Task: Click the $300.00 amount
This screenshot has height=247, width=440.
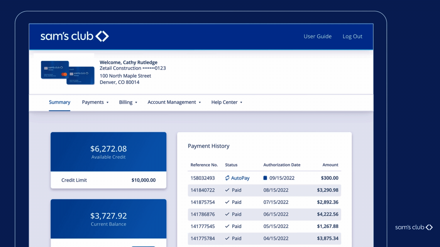Action: pyautogui.click(x=329, y=178)
